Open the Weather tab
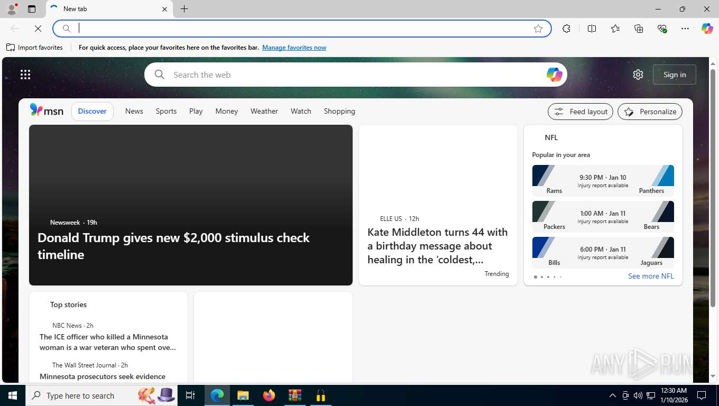 click(x=264, y=111)
